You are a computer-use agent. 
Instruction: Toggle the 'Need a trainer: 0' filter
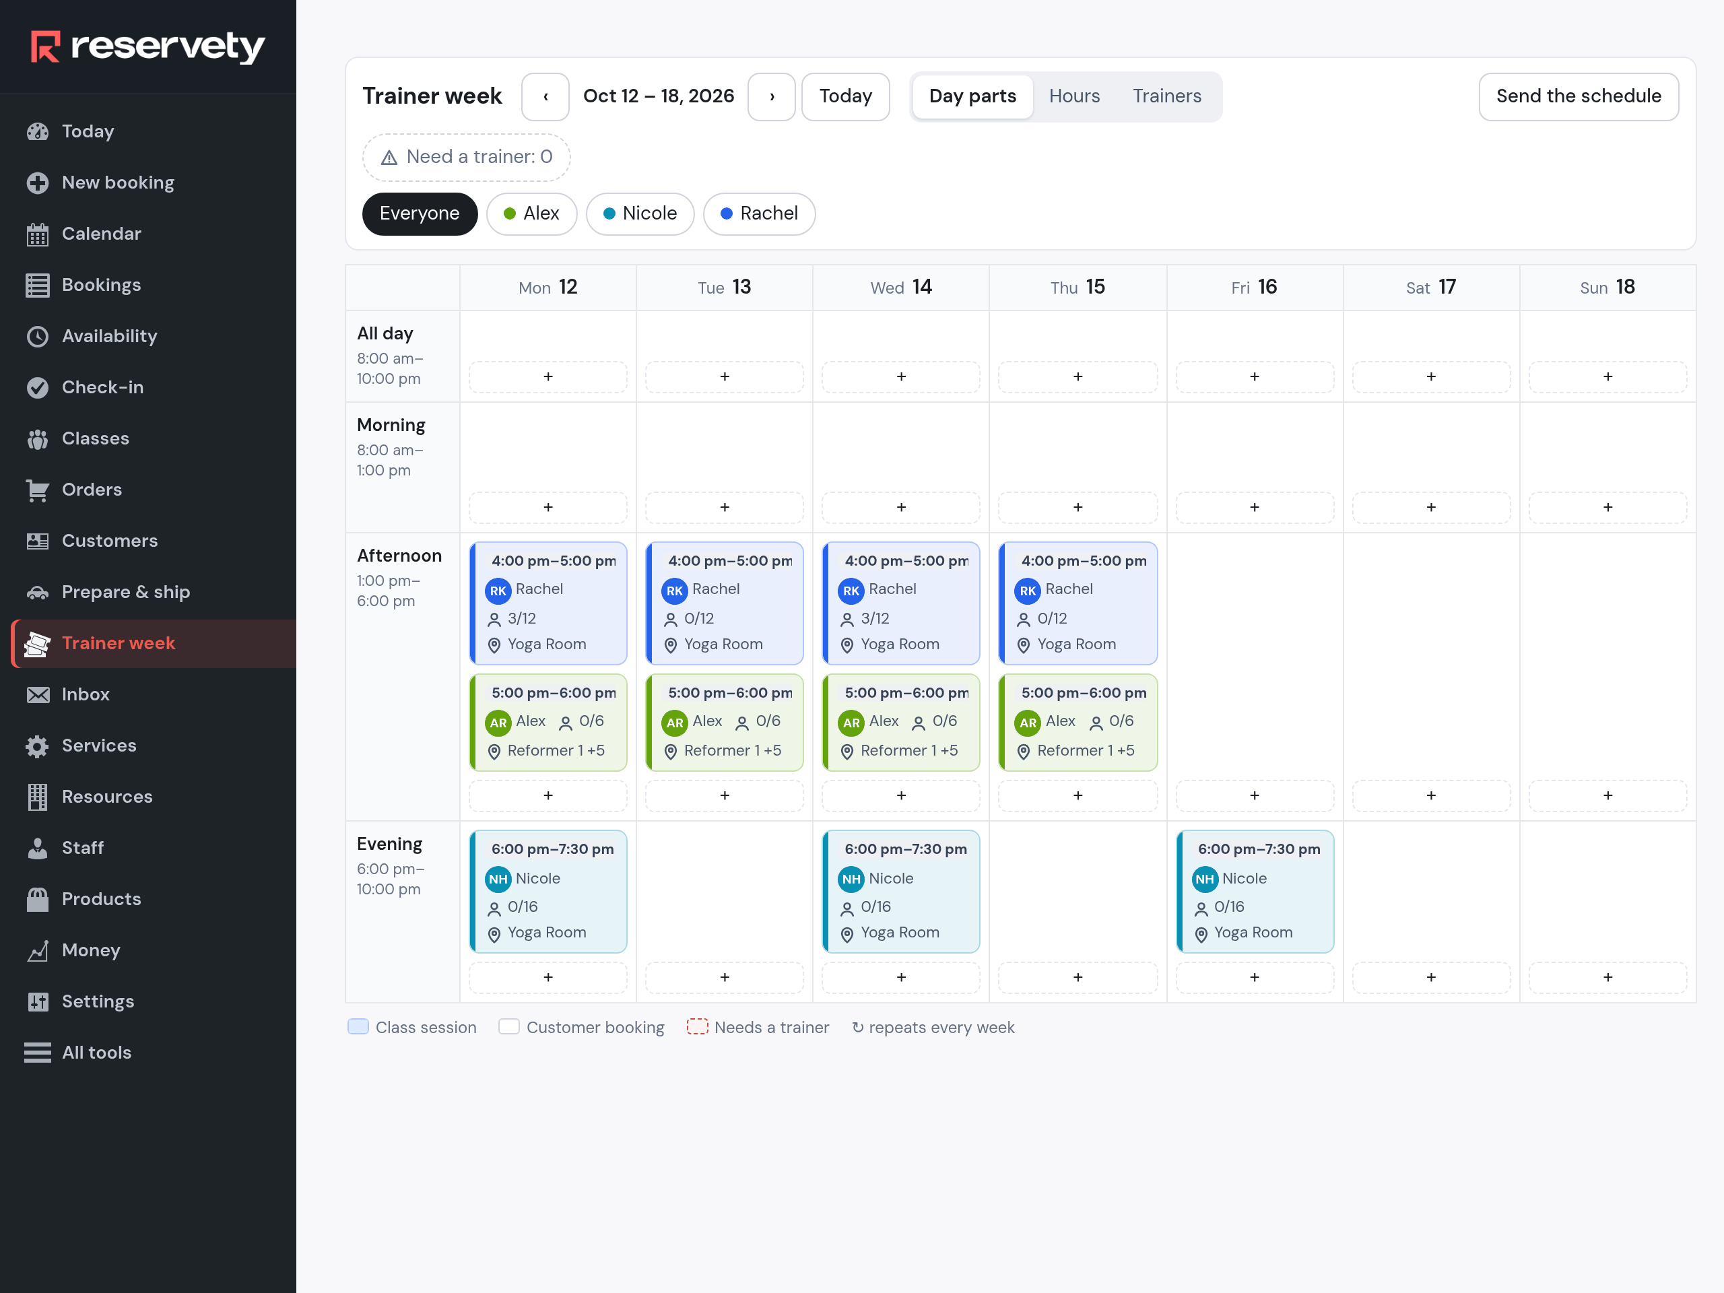466,158
